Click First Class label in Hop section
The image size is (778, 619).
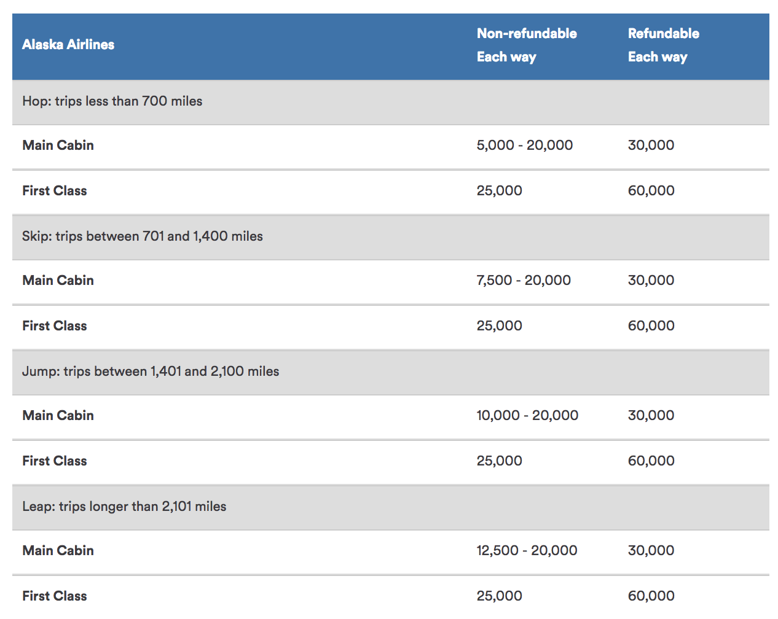click(x=55, y=191)
